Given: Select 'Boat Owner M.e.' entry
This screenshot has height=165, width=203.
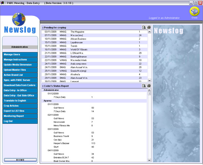Looking at the screenshot, I should 62,161.
